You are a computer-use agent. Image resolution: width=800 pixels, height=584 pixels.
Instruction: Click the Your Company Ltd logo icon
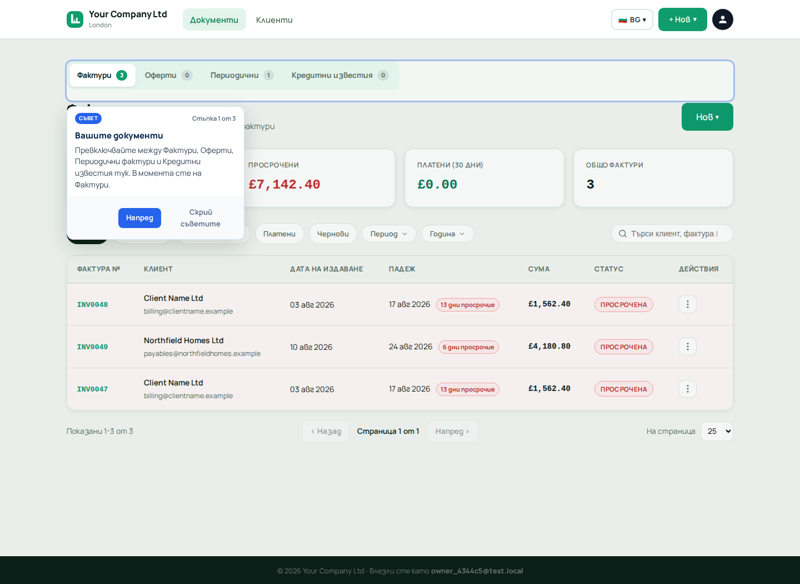point(75,19)
